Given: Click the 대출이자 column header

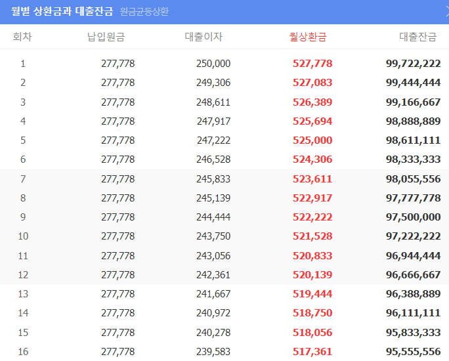Looking at the screenshot, I should (203, 37).
